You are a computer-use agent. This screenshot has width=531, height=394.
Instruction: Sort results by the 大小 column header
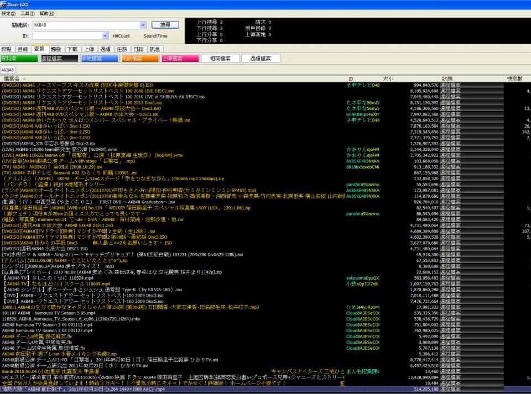pyautogui.click(x=388, y=79)
